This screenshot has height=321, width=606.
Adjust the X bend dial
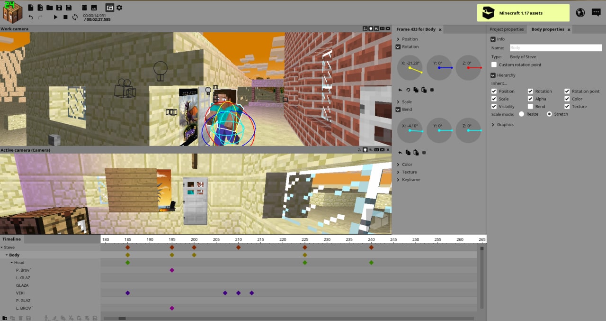tap(410, 130)
